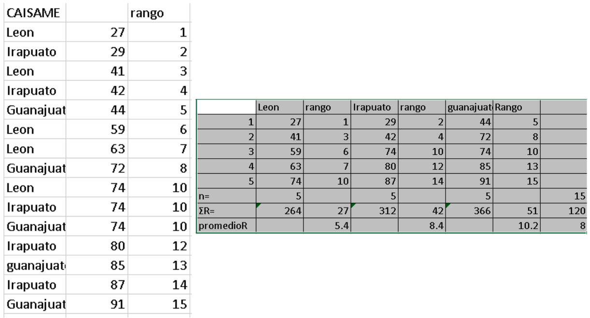Click the total cell showing 120
Image resolution: width=590 pixels, height=318 pixels.
pos(564,210)
